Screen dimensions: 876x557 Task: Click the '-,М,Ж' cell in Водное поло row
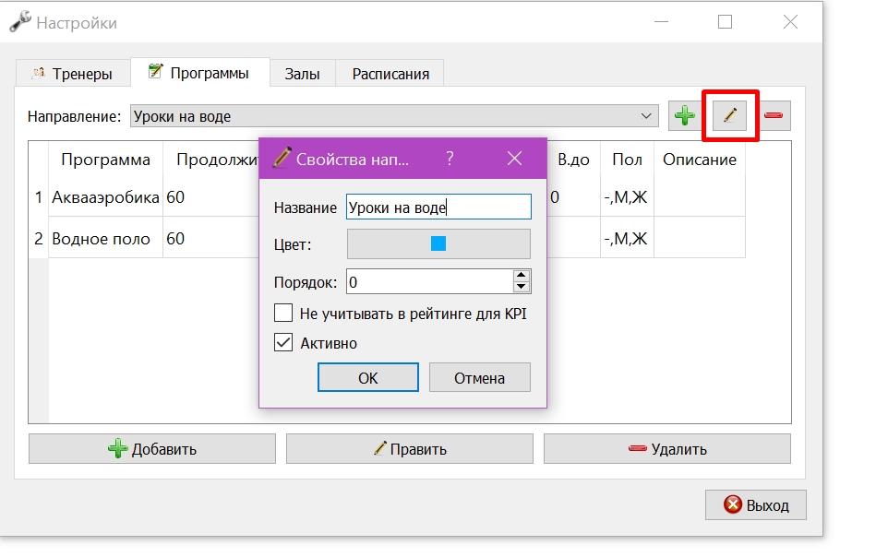tap(627, 238)
